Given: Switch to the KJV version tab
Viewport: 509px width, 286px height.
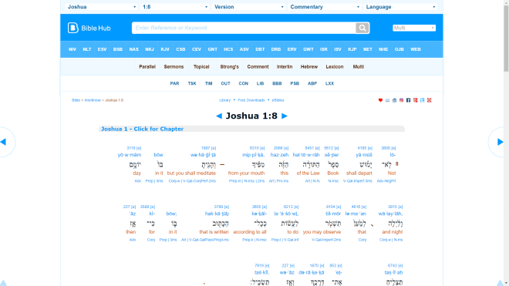Looking at the screenshot, I should [x=165, y=49].
